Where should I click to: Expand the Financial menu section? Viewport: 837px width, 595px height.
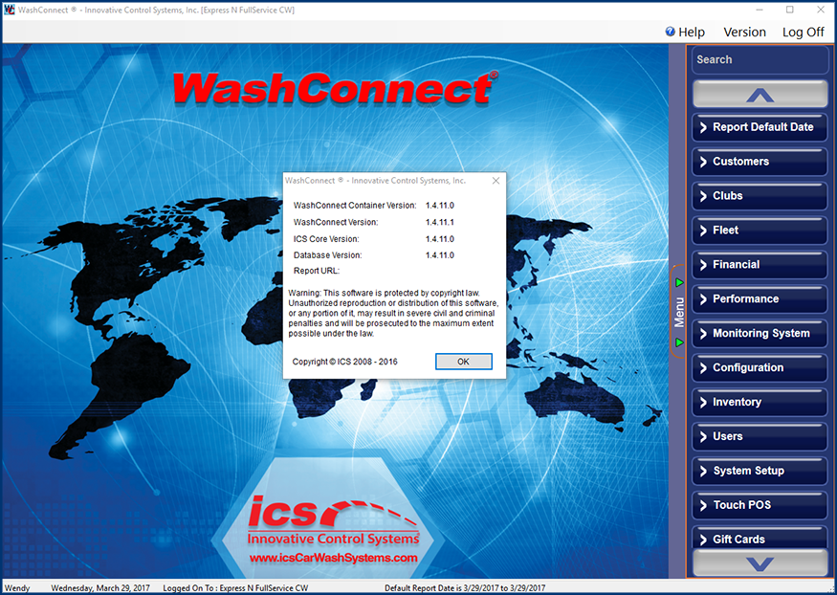[760, 265]
